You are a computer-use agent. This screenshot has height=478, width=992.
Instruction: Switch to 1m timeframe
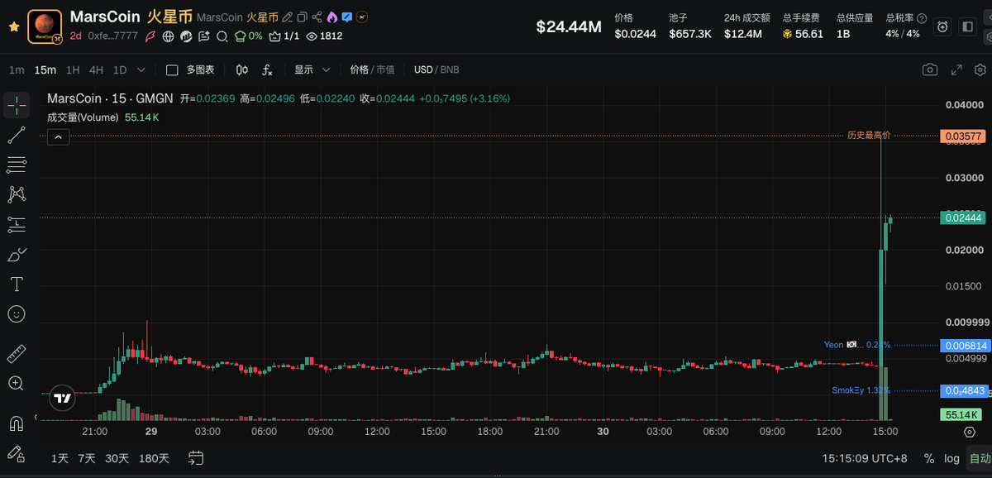click(17, 69)
